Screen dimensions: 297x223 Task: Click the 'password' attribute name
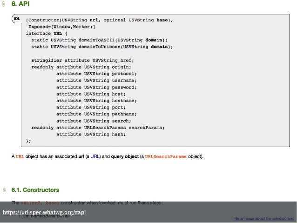[x=123, y=88]
